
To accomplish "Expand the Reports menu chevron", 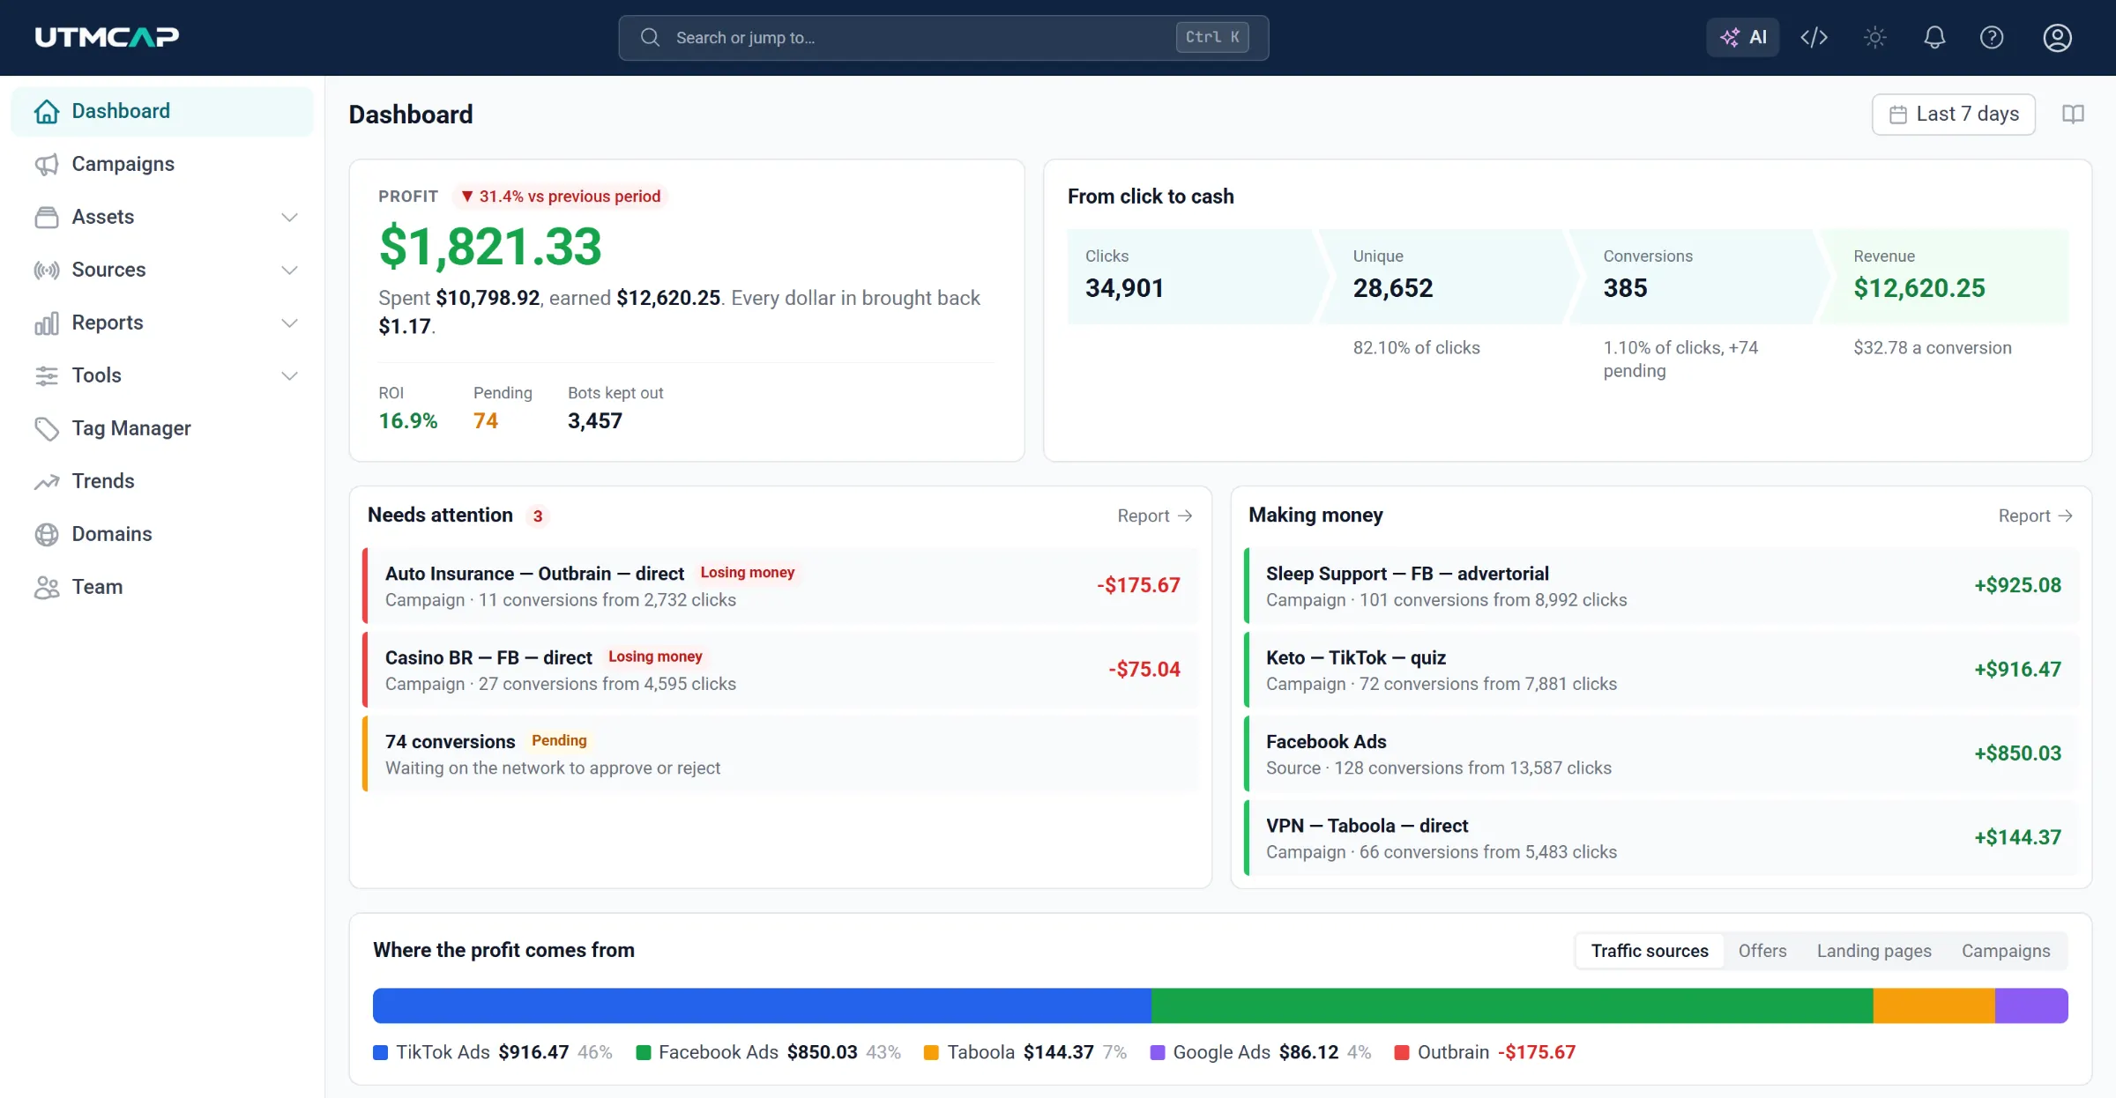I will coord(289,323).
